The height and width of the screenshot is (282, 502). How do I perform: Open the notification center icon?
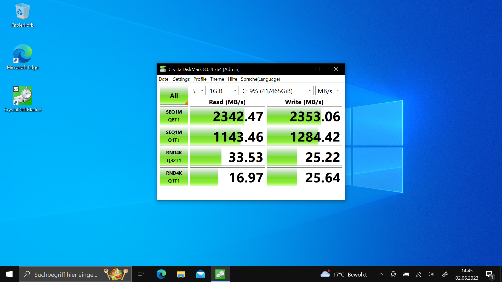pos(489,274)
